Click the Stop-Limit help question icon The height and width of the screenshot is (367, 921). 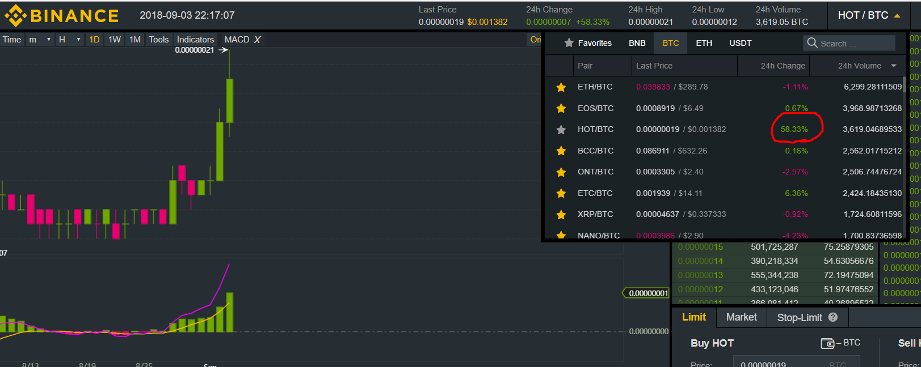(833, 318)
